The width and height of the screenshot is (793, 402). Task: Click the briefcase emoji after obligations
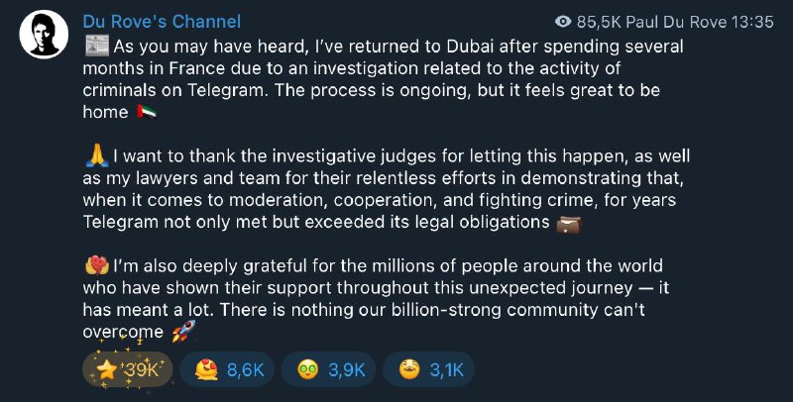pyautogui.click(x=569, y=223)
